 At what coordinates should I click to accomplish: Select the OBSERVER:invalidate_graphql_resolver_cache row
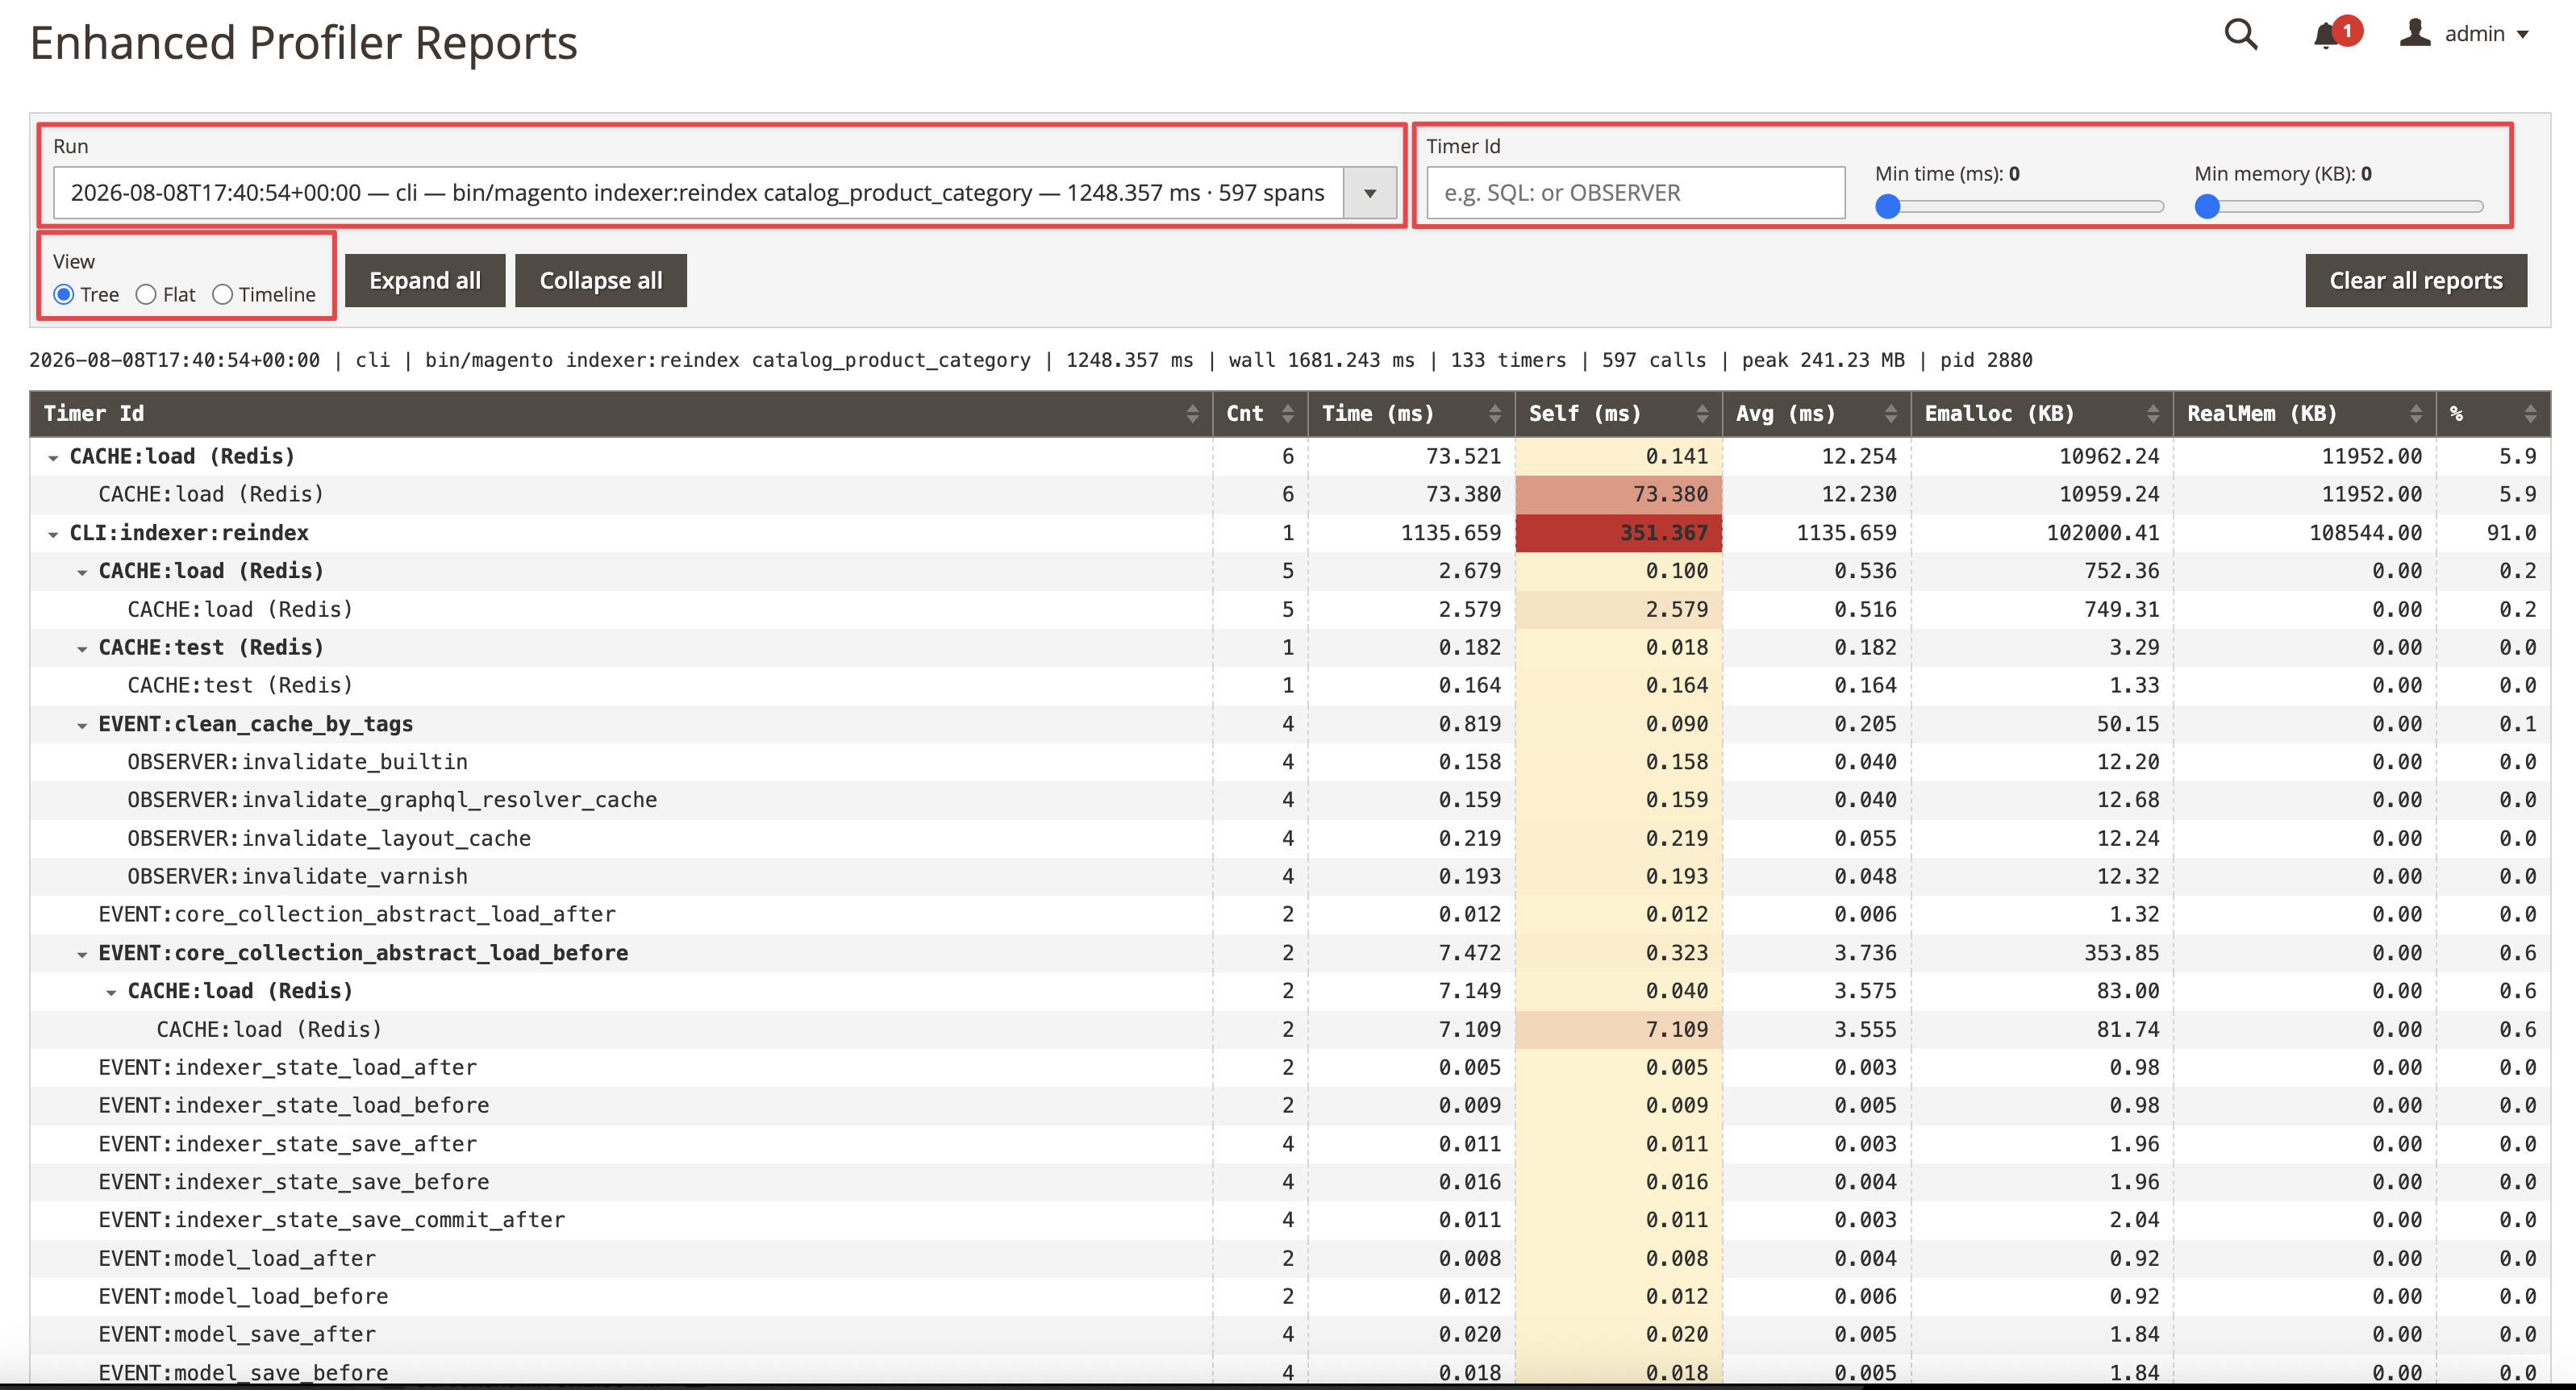click(1290, 800)
